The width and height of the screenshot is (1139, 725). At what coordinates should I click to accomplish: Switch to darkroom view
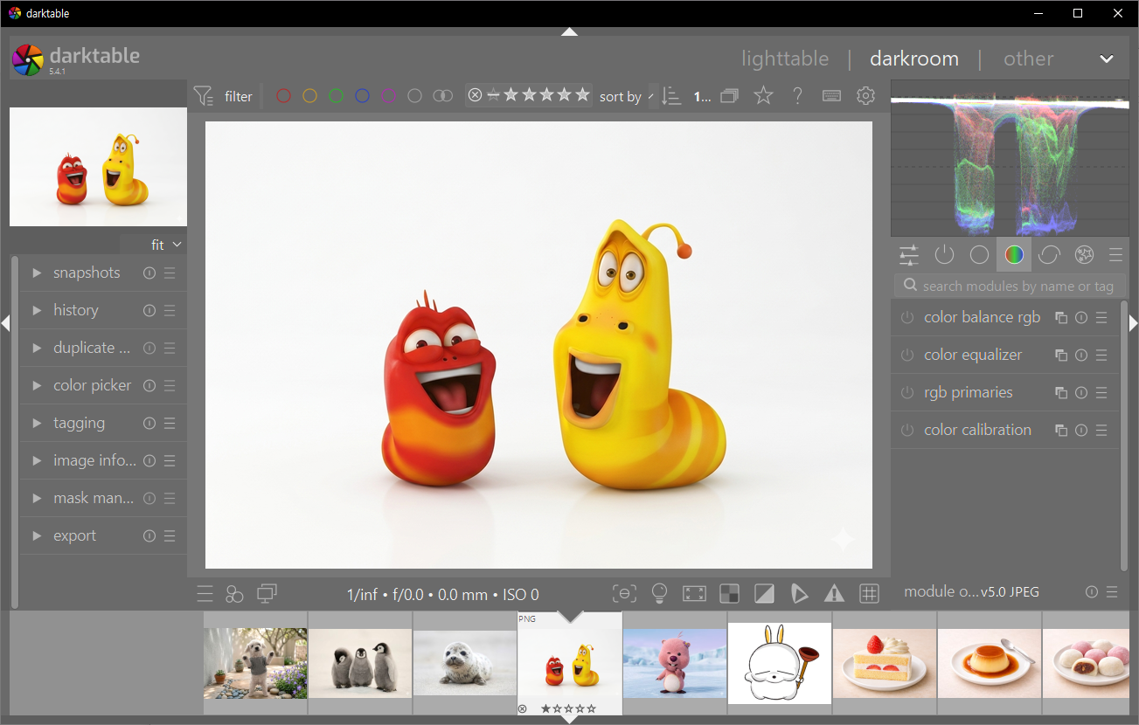(x=914, y=59)
